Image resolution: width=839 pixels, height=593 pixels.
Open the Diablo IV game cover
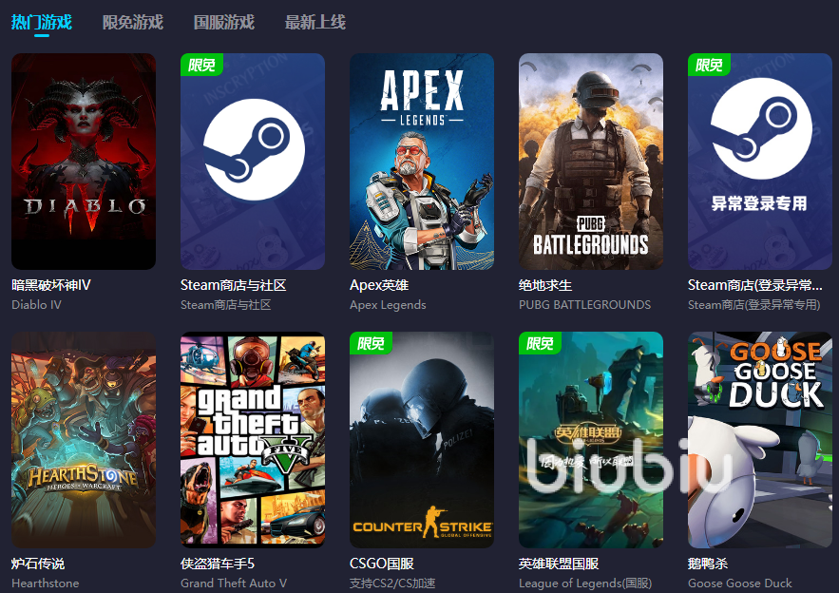coord(84,161)
